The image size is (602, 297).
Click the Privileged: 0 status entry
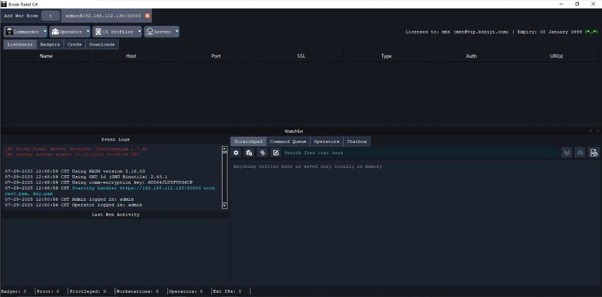coord(88,291)
